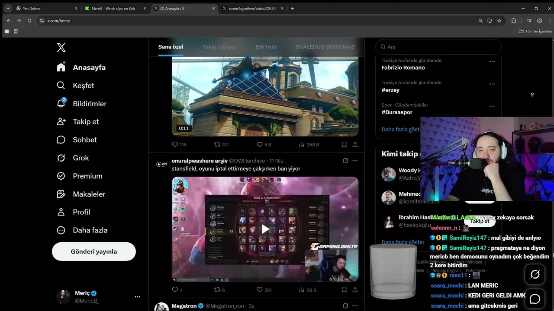Image resolution: width=554 pixels, height=311 pixels.
Task: Open tab search dropdown arrow
Action: [8, 8]
